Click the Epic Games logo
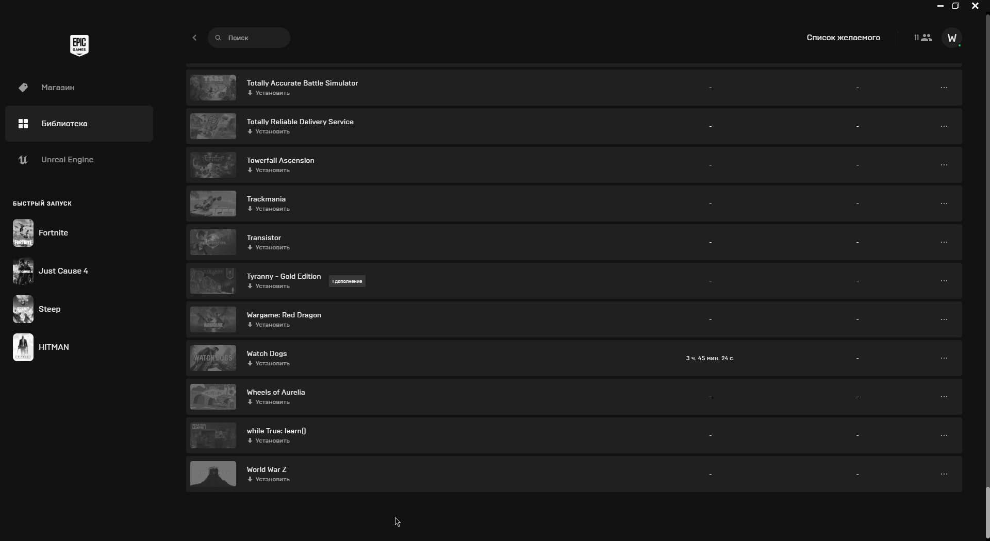 pyautogui.click(x=79, y=45)
